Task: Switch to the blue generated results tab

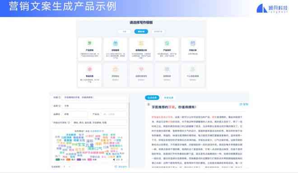Action: tap(152, 98)
